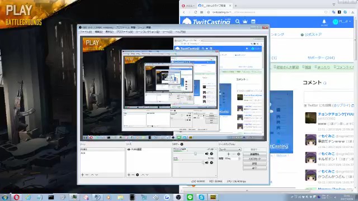Move scene up in OBS scenes list
358x201 pixels.
point(92,175)
